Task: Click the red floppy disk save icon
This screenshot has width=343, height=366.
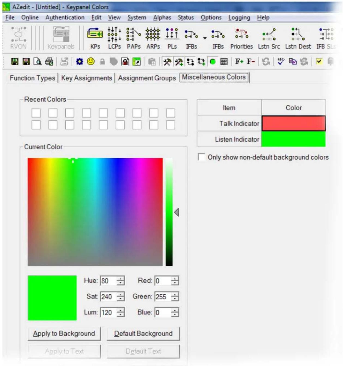Action: point(26,62)
